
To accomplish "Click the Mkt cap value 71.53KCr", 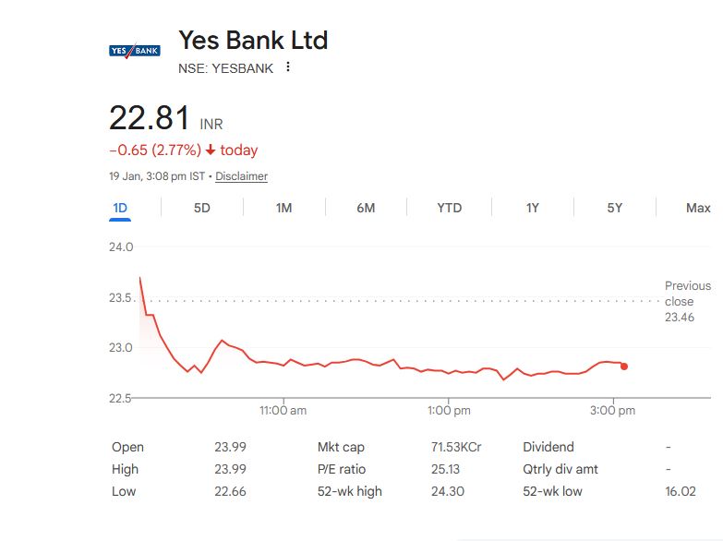I will 456,447.
